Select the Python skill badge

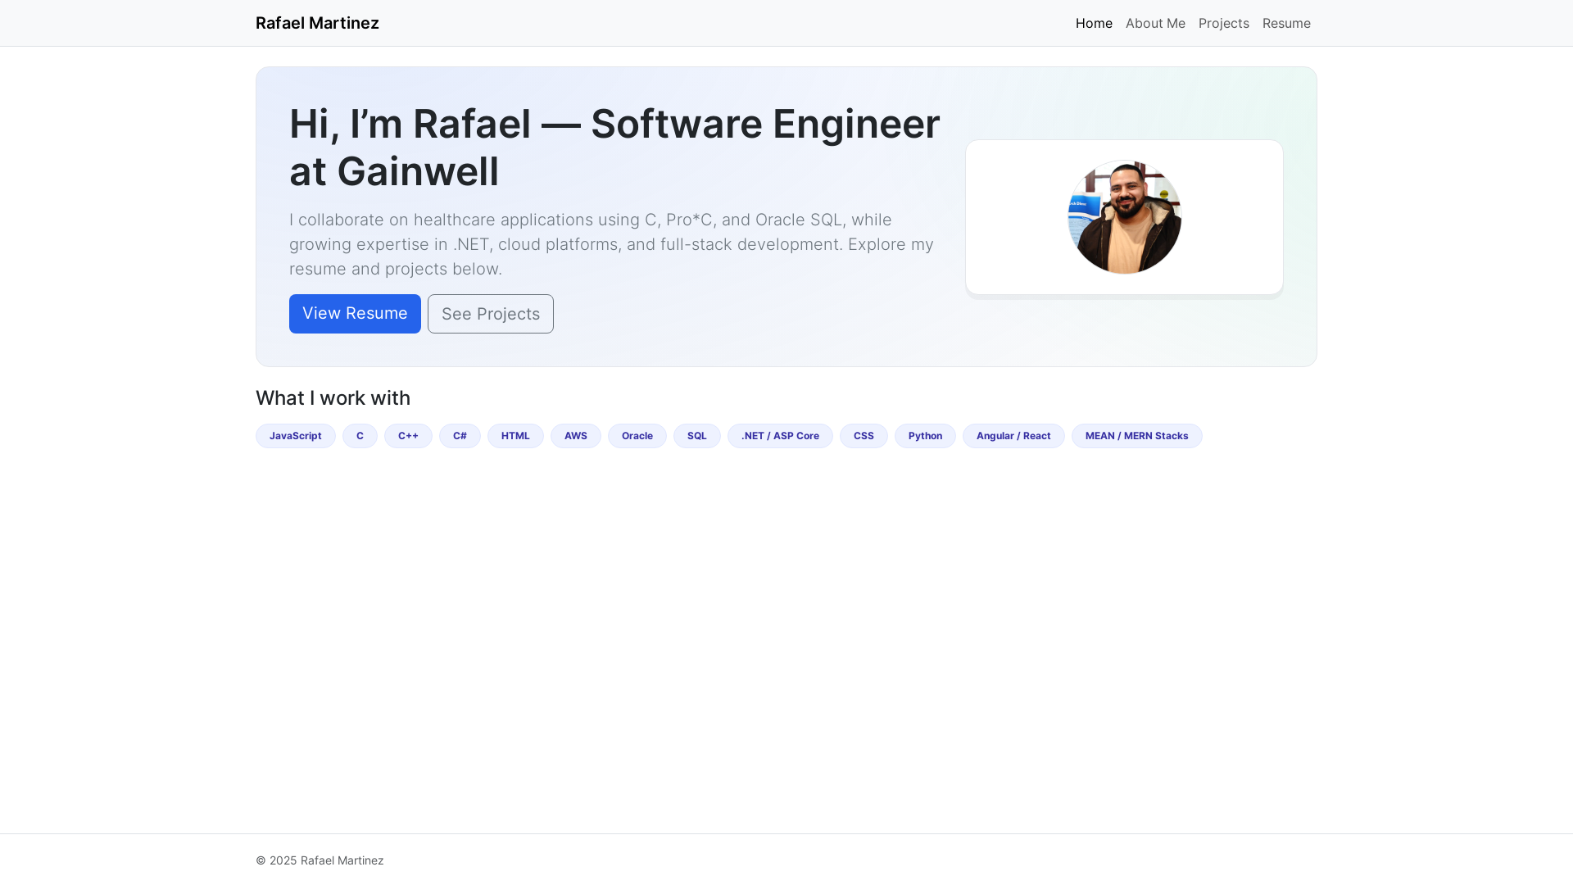(925, 436)
